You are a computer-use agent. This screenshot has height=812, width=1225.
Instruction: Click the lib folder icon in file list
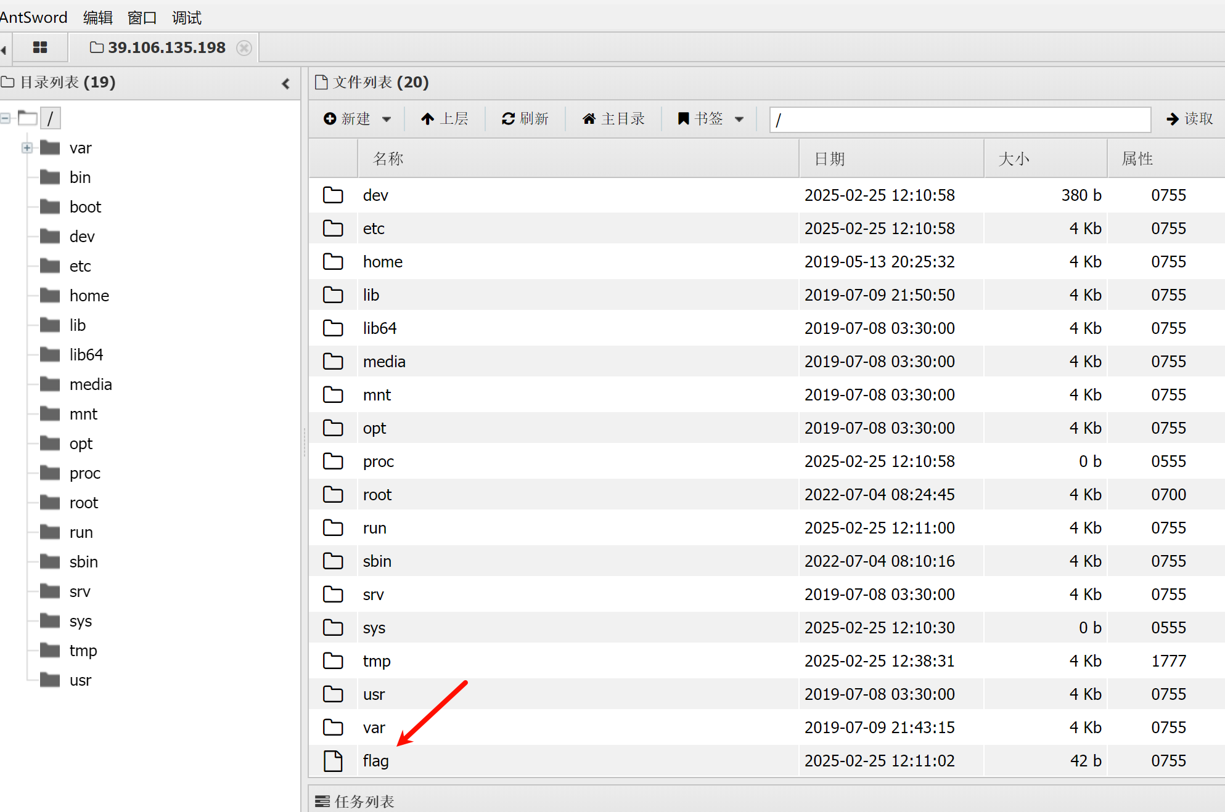tap(334, 295)
